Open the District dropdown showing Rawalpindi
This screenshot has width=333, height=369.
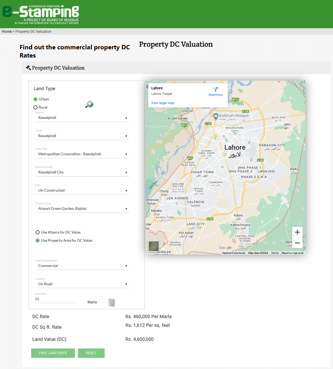(82, 118)
